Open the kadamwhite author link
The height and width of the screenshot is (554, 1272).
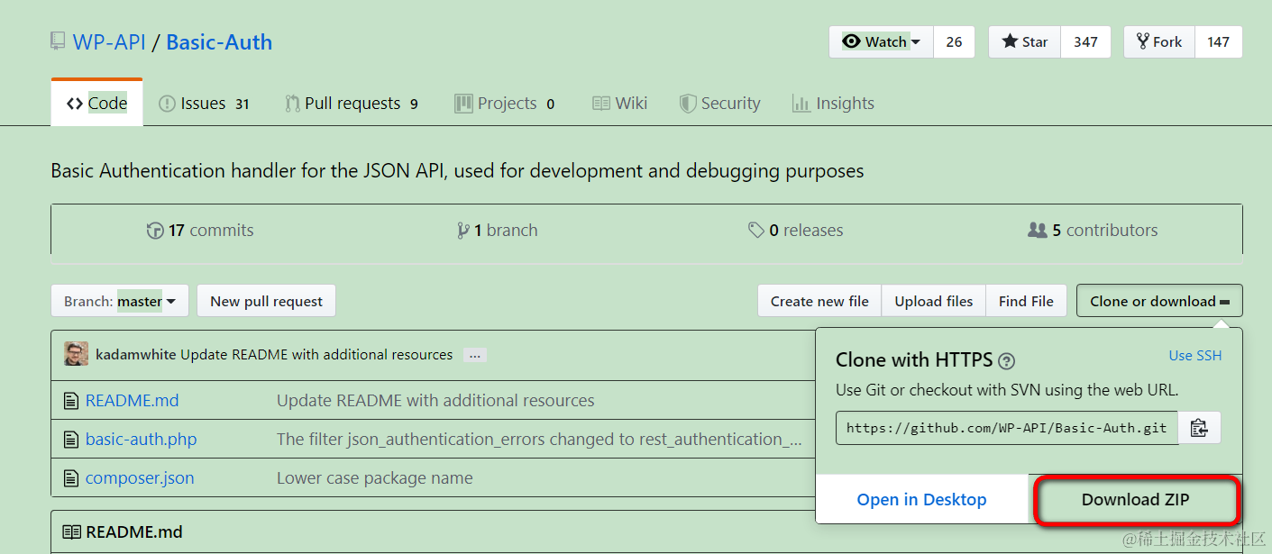point(135,355)
